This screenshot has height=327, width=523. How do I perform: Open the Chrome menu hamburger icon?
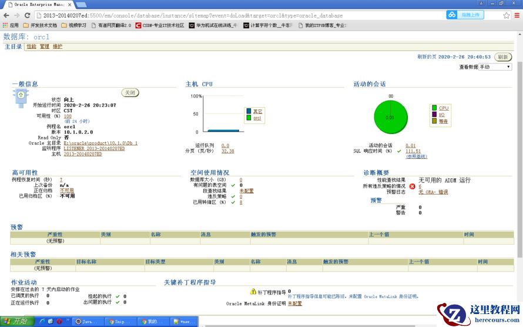[x=517, y=15]
